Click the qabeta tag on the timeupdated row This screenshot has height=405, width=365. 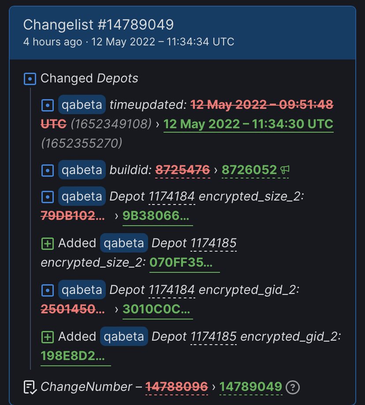82,105
